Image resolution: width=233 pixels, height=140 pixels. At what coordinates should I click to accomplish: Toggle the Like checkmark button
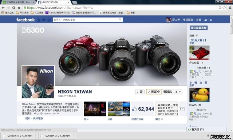click(x=140, y=92)
